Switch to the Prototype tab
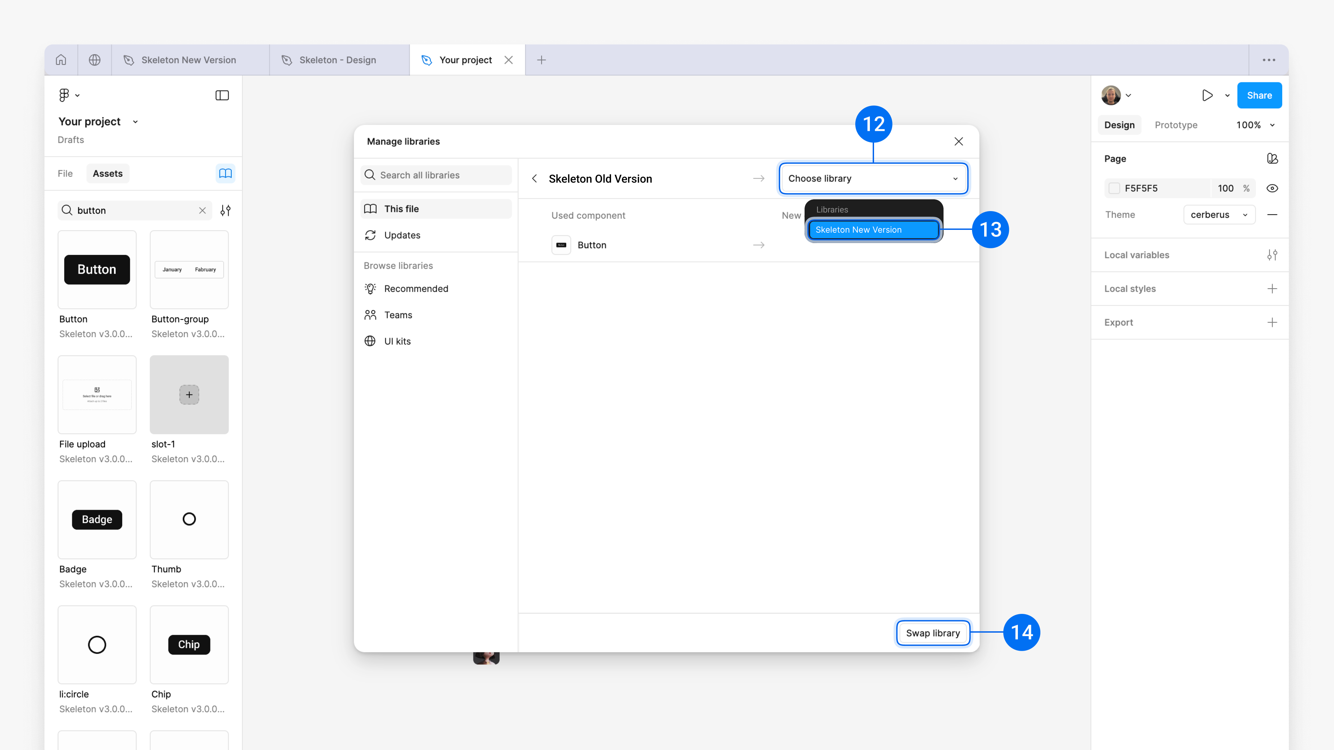1334x750 pixels. click(x=1176, y=125)
